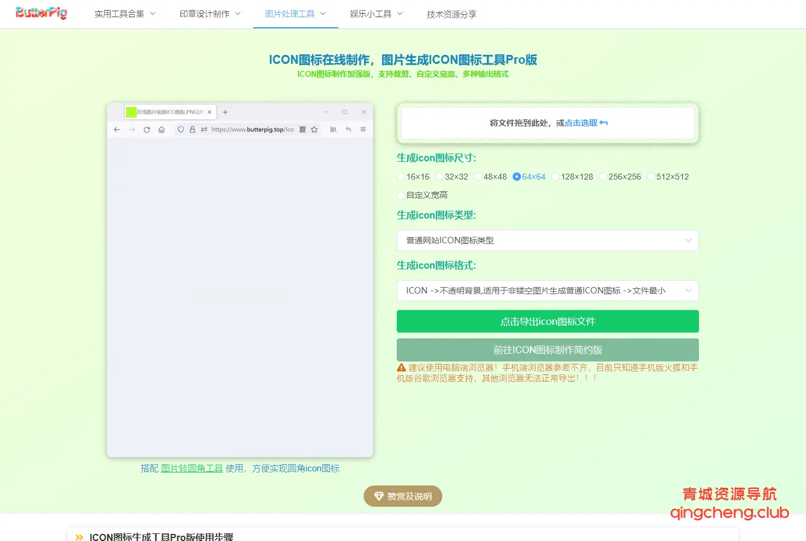Image resolution: width=806 pixels, height=541 pixels.
Task: Open the hamburger menu in the browser preview
Action: [364, 129]
